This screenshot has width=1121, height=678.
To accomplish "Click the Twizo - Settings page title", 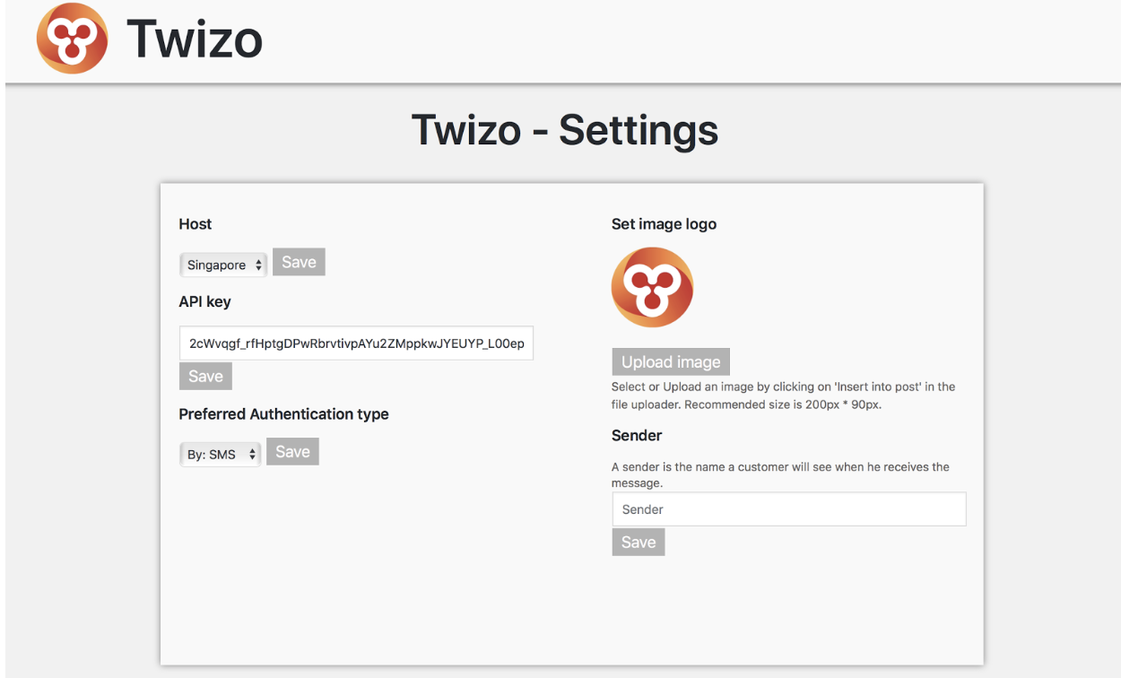I will tap(565, 130).
